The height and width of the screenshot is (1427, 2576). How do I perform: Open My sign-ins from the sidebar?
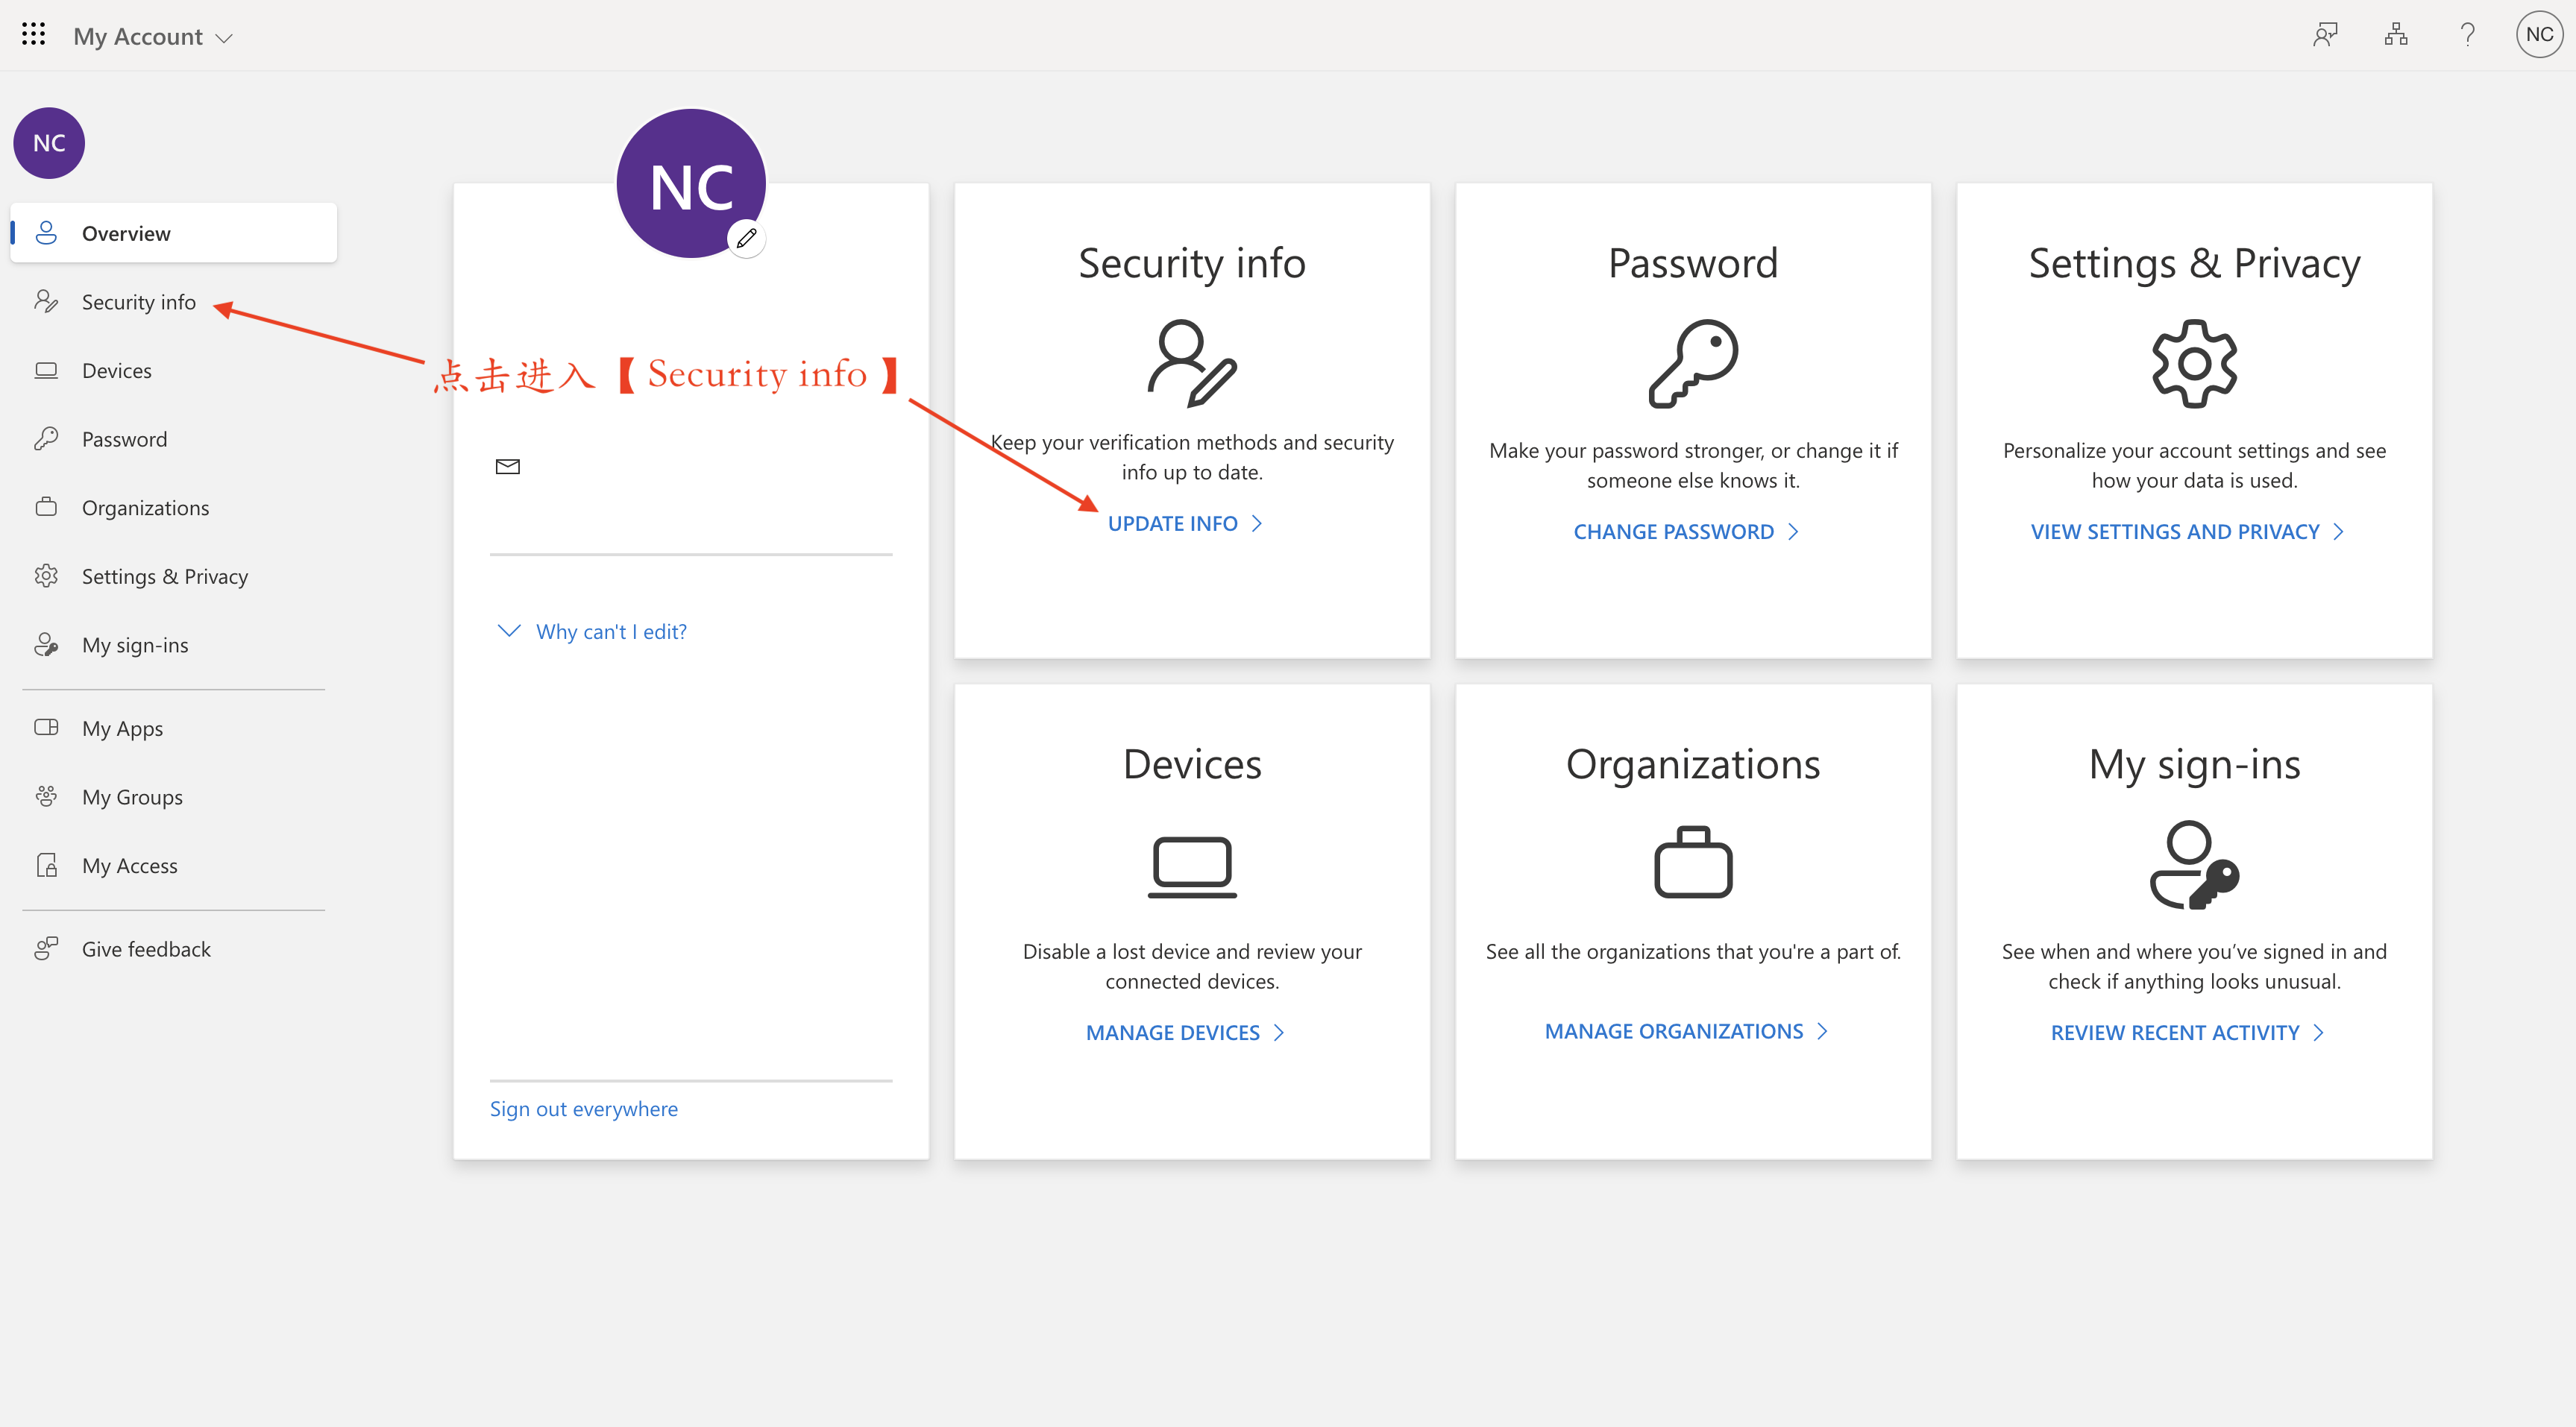[x=135, y=645]
